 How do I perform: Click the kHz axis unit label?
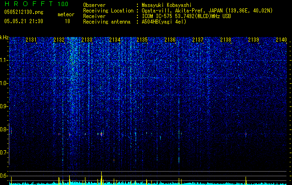click(x=4, y=37)
